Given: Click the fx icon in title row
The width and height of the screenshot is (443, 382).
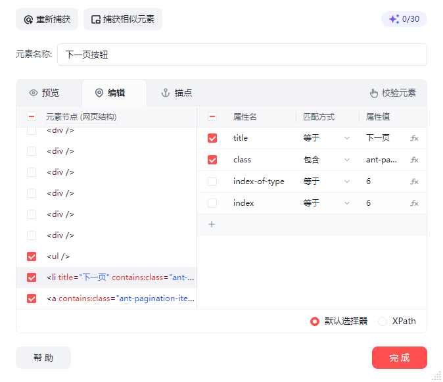Looking at the screenshot, I should point(414,138).
